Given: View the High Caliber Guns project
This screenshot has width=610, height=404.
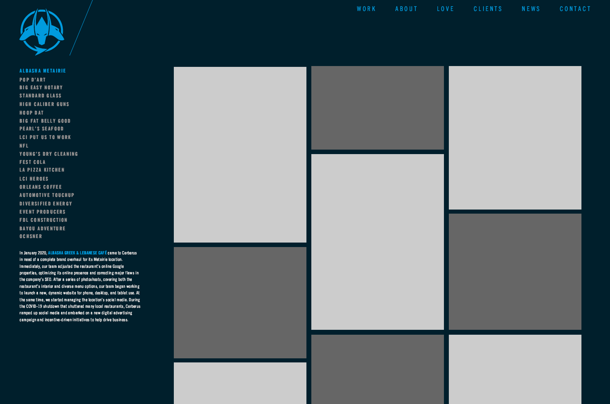Looking at the screenshot, I should point(44,104).
